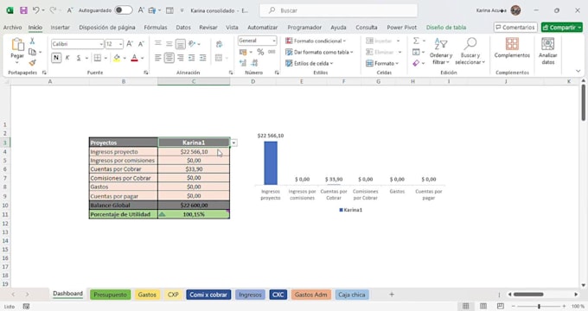Viewport: 588px width, 311px height.
Task: Switch to Normal view in status bar
Action: [465, 306]
